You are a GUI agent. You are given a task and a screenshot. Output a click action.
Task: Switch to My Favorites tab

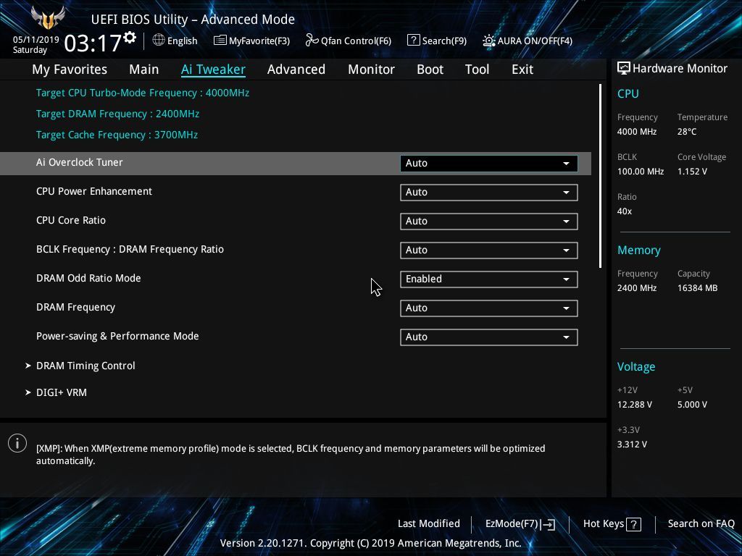tap(70, 69)
